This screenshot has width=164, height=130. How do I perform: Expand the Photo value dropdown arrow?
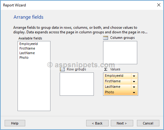click(134, 93)
